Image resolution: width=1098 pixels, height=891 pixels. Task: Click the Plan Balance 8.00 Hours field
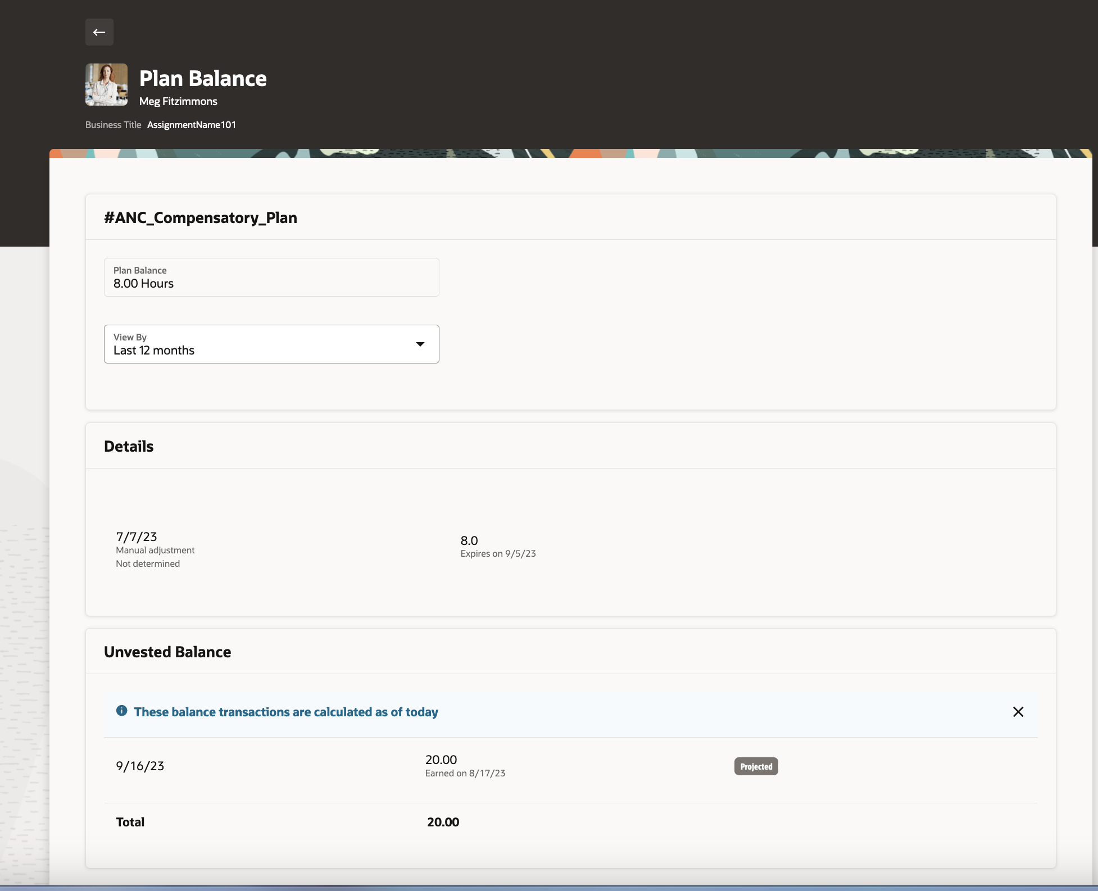(x=271, y=278)
